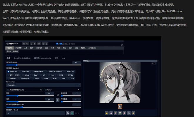This screenshot has height=117, width=194.
Task: Adjust the 高度 height slider
Action: coord(30,101)
